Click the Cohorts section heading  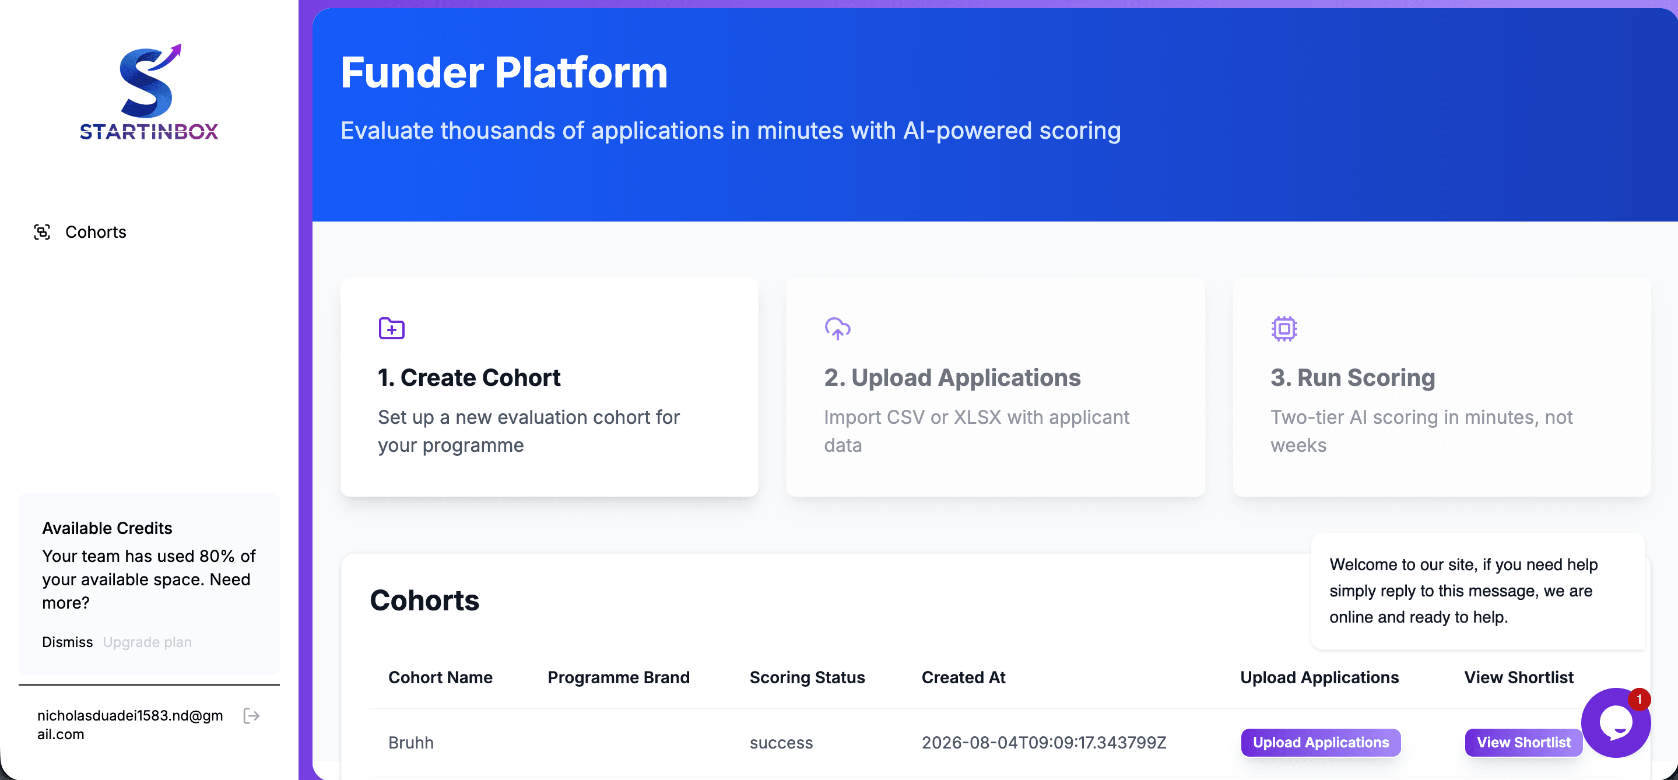click(x=424, y=600)
